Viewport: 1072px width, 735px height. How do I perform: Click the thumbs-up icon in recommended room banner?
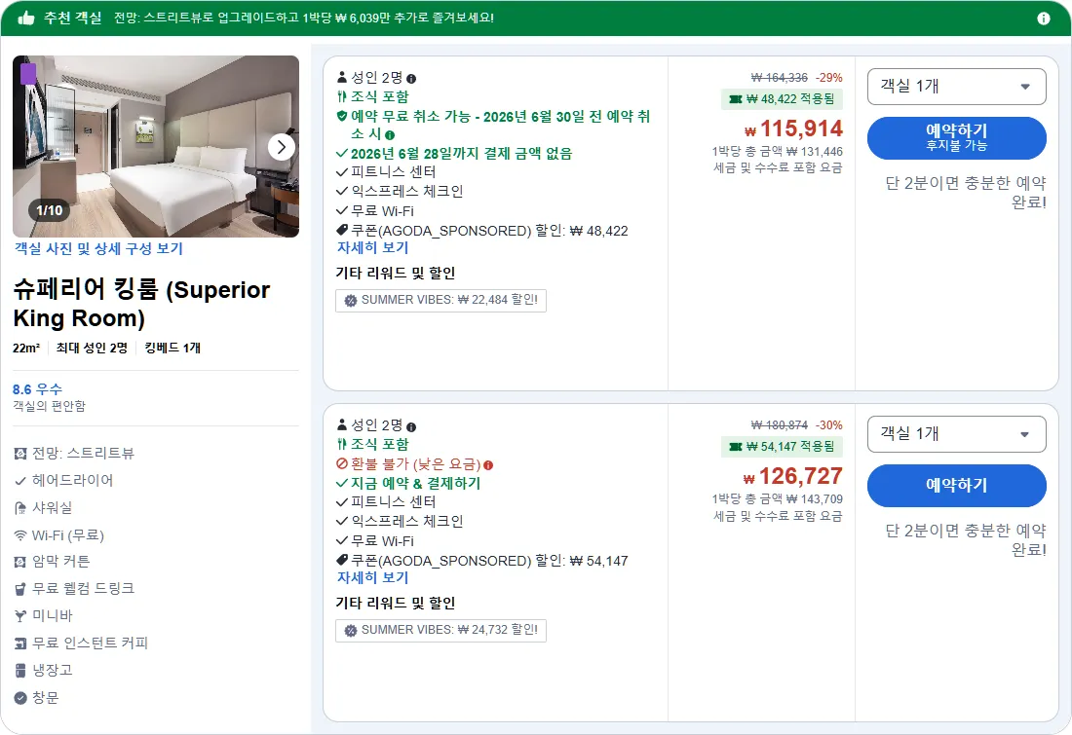pos(26,18)
